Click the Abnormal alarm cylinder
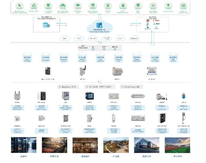The width and height of the screenshot is (206, 163). pos(118,58)
